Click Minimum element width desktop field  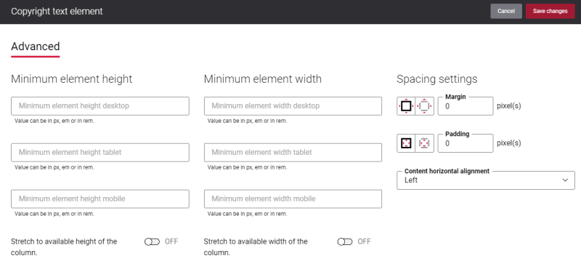pyautogui.click(x=293, y=106)
